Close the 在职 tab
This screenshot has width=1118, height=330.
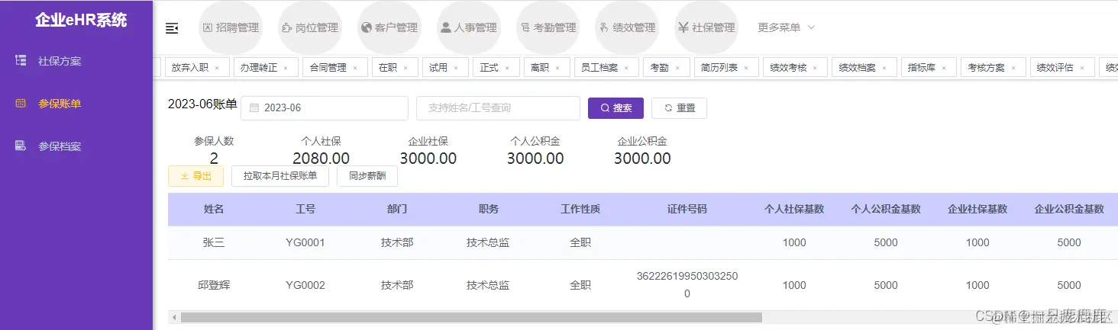[406, 68]
